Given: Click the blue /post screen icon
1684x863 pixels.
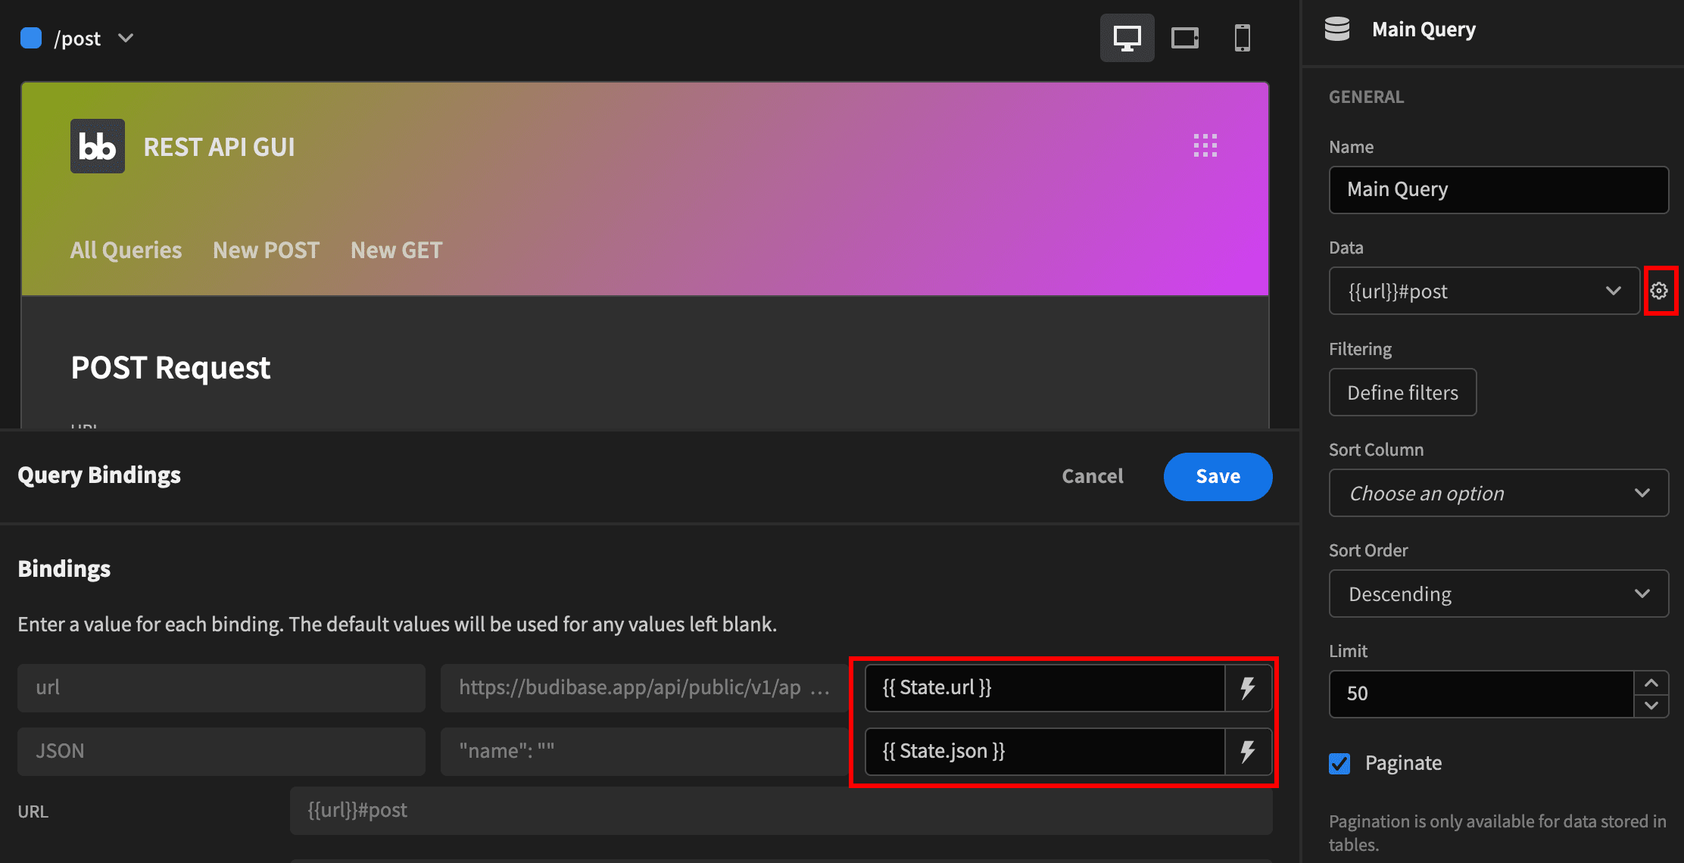Looking at the screenshot, I should pos(31,38).
